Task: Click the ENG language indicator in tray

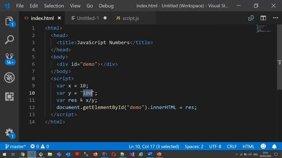Action: tap(256, 154)
